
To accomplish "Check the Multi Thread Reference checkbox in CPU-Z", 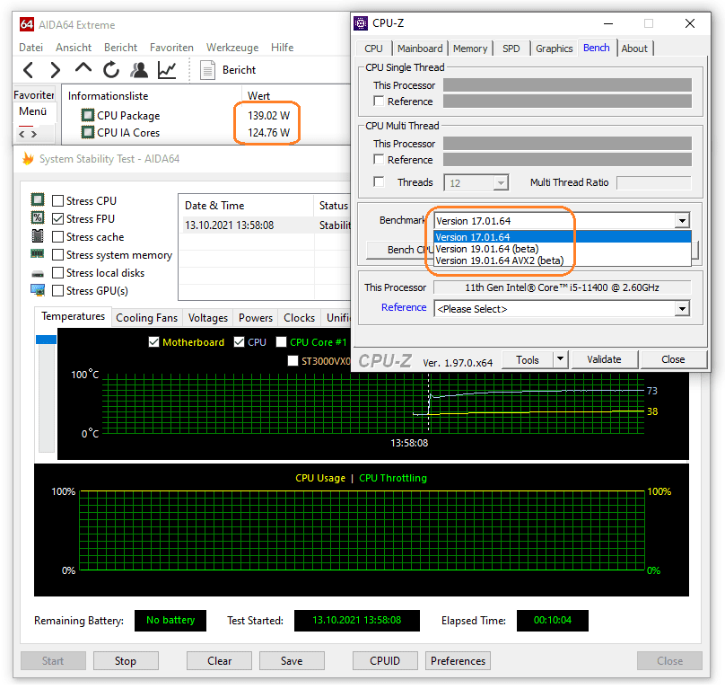I will (379, 159).
